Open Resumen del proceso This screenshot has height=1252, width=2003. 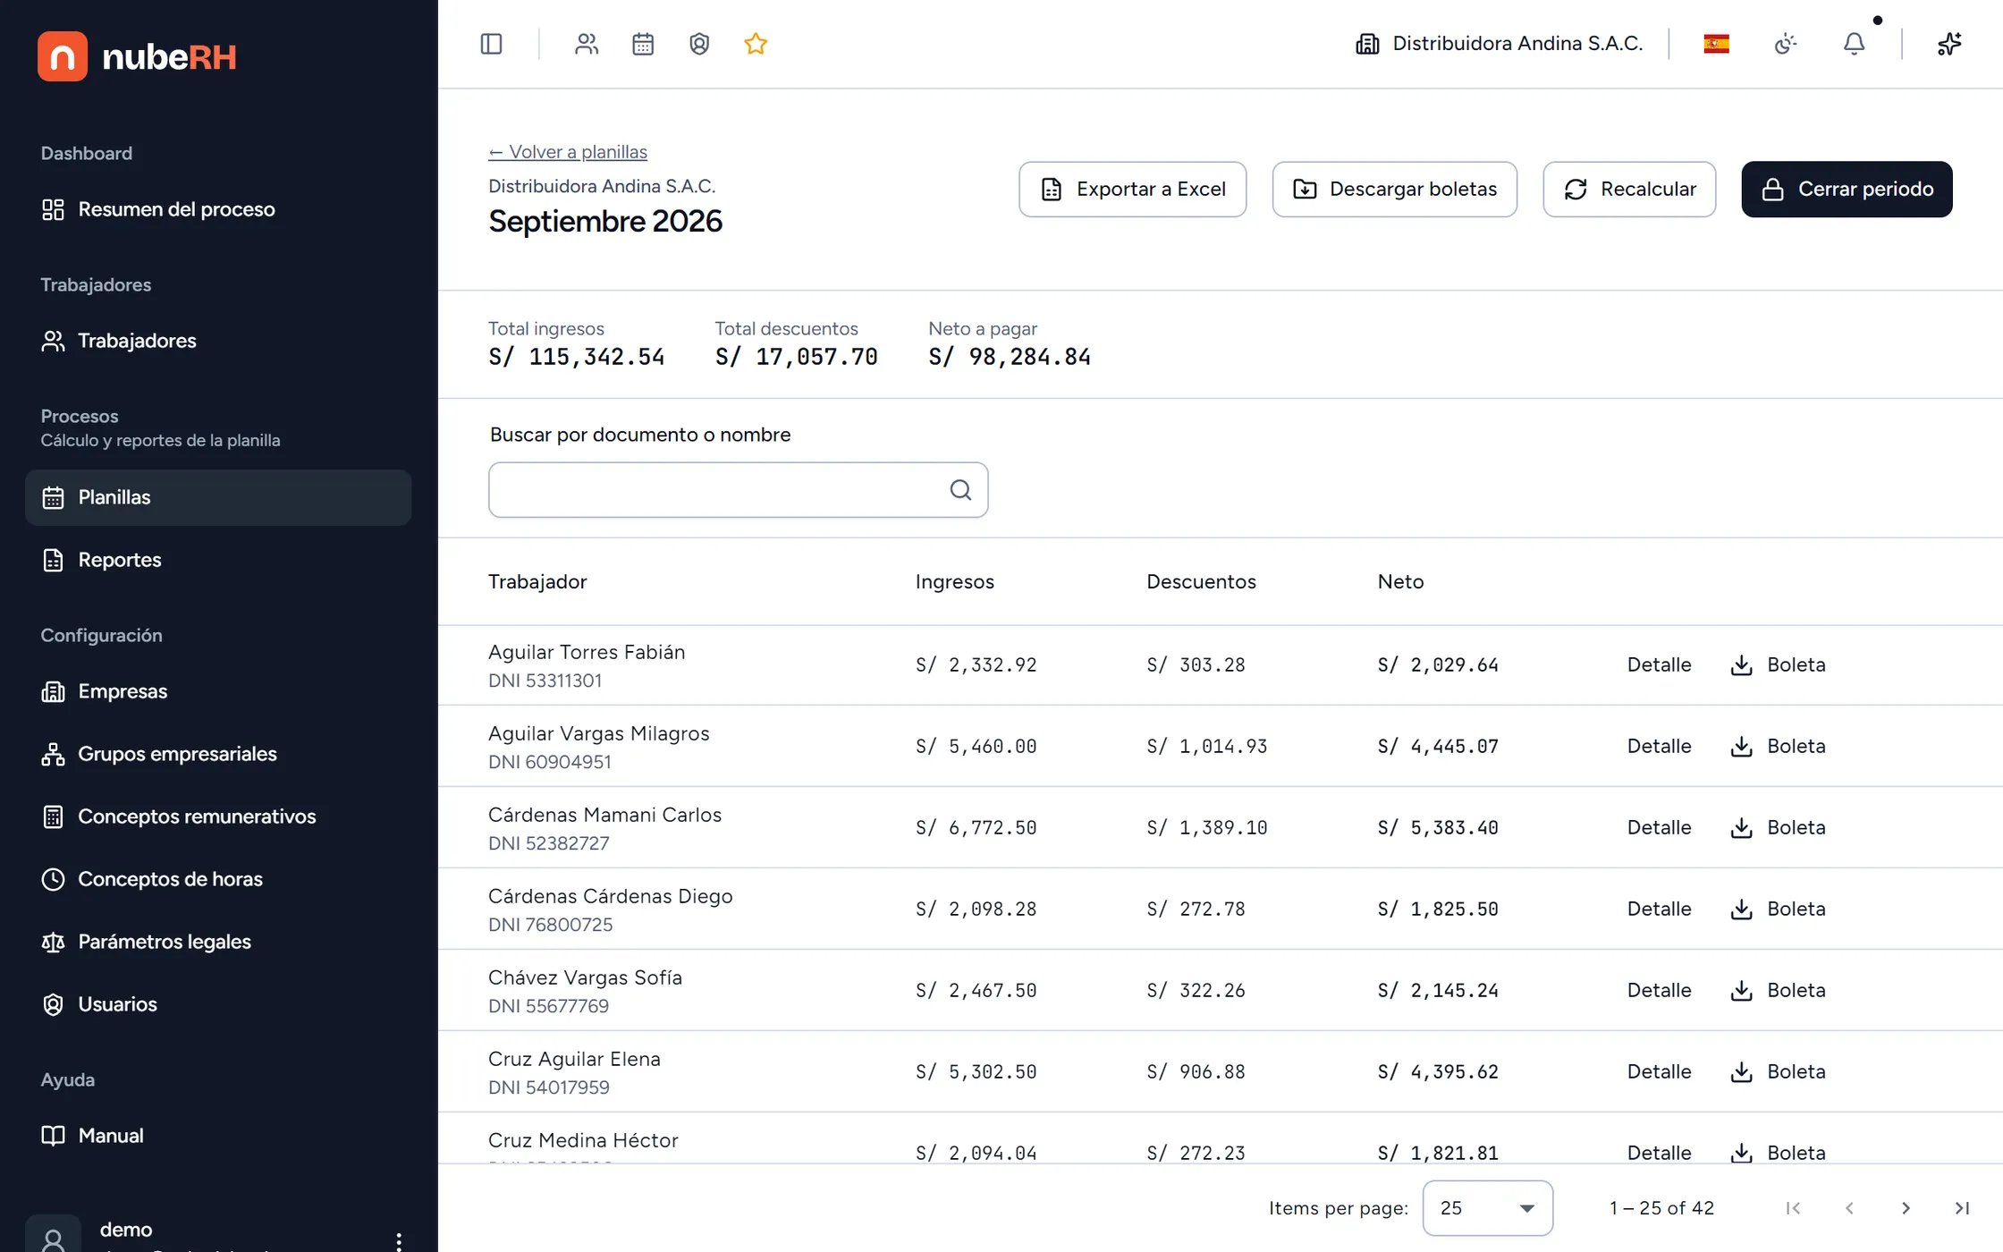point(218,209)
